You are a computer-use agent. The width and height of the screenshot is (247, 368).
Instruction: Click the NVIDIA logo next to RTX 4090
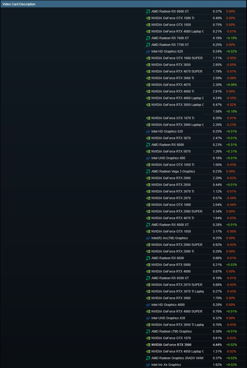(x=148, y=271)
